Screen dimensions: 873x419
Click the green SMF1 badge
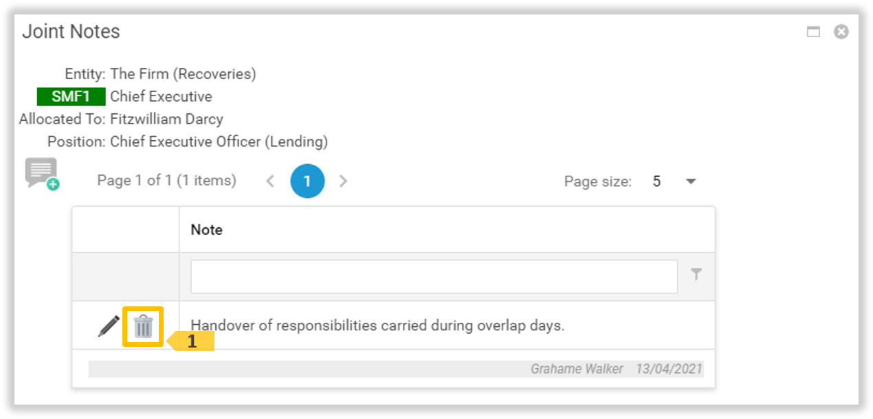[71, 96]
